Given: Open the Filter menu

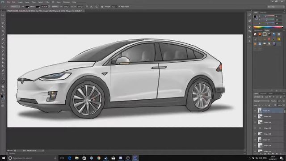Looking at the screenshot, I should click(x=47, y=2).
